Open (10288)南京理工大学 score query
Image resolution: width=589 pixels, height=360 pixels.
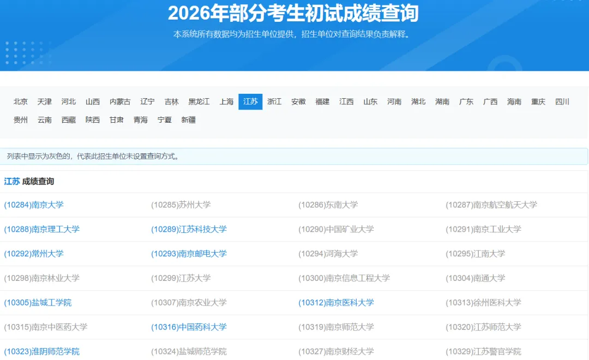point(41,229)
